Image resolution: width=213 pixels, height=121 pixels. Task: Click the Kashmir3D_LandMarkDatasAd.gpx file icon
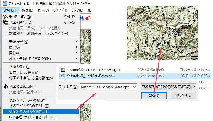tap(62, 69)
